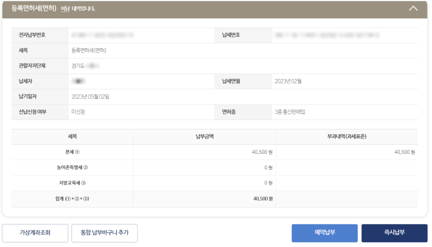
Task: Click the 부과내역(과세표준) column header
Action: (347, 137)
